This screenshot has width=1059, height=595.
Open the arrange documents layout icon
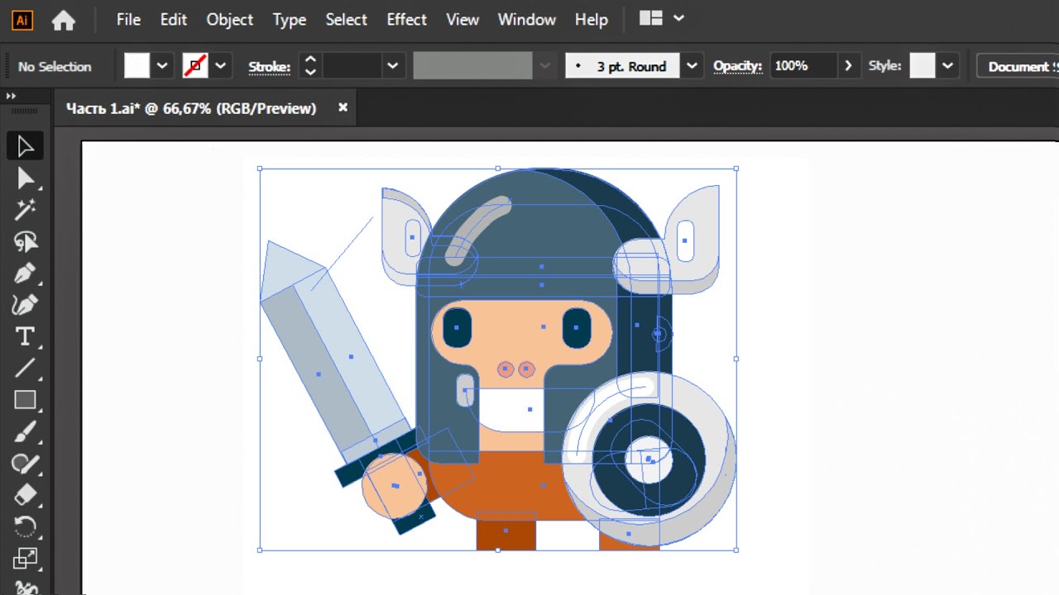tap(651, 18)
